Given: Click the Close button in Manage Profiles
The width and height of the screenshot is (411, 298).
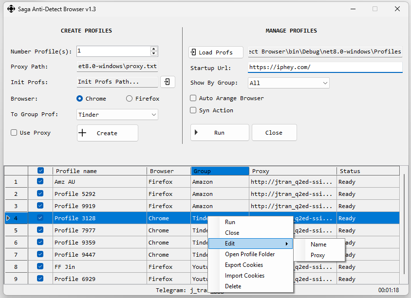Looking at the screenshot, I should coord(274,132).
